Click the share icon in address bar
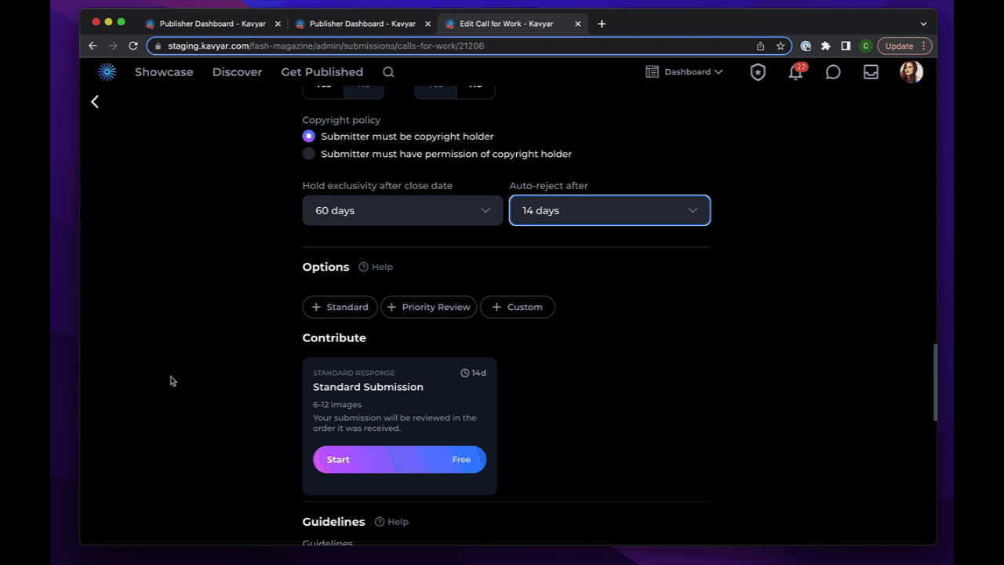The height and width of the screenshot is (565, 1004). (760, 46)
